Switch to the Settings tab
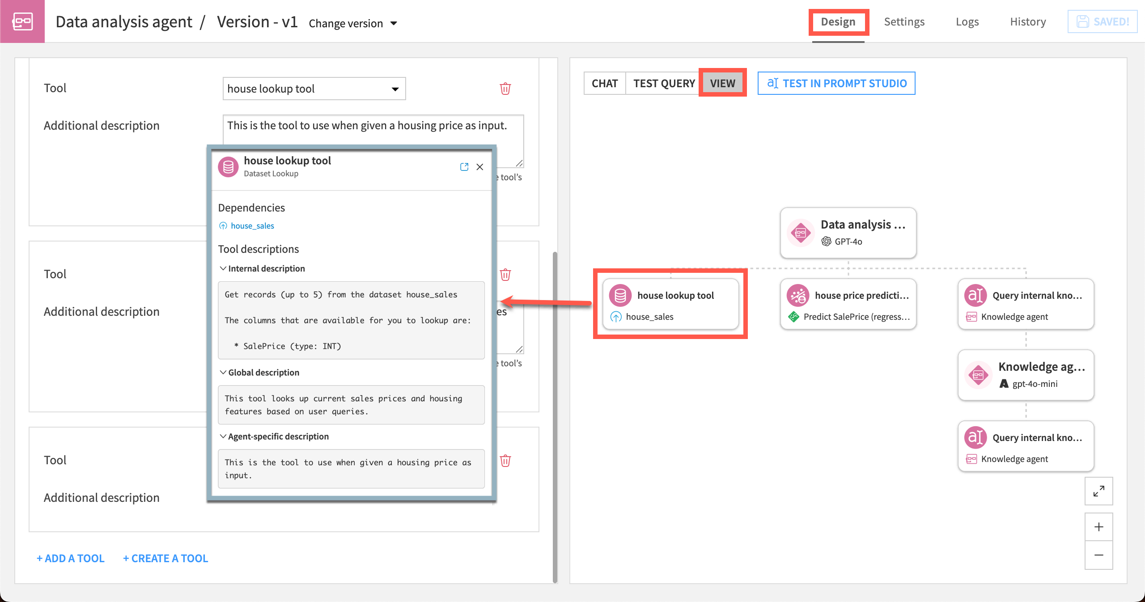The width and height of the screenshot is (1145, 602). [904, 21]
